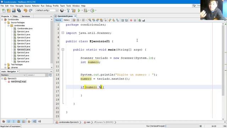
Task: Open the Refactor menu
Action: (x=36, y=6)
